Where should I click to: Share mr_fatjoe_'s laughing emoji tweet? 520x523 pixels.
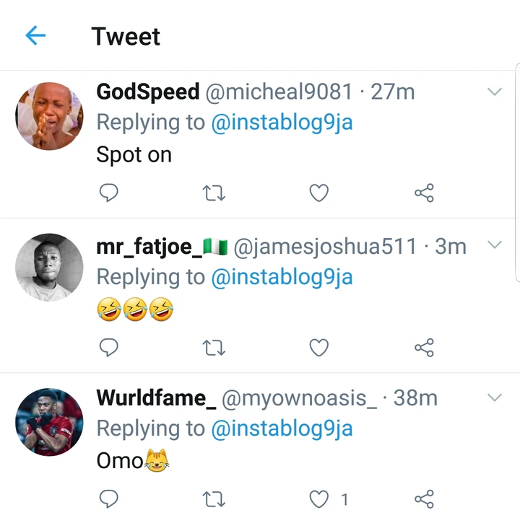[x=424, y=348]
